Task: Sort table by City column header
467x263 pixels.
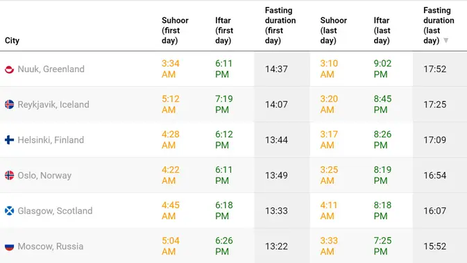Action: pyautogui.click(x=12, y=40)
